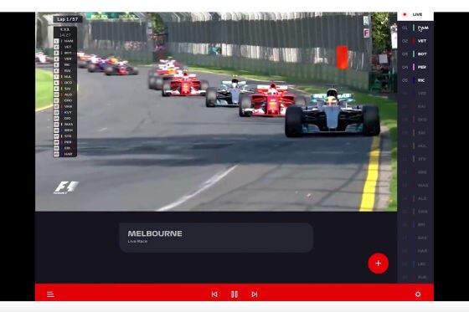Click the F1 logo watermark
The width and height of the screenshot is (469, 312).
click(x=66, y=187)
